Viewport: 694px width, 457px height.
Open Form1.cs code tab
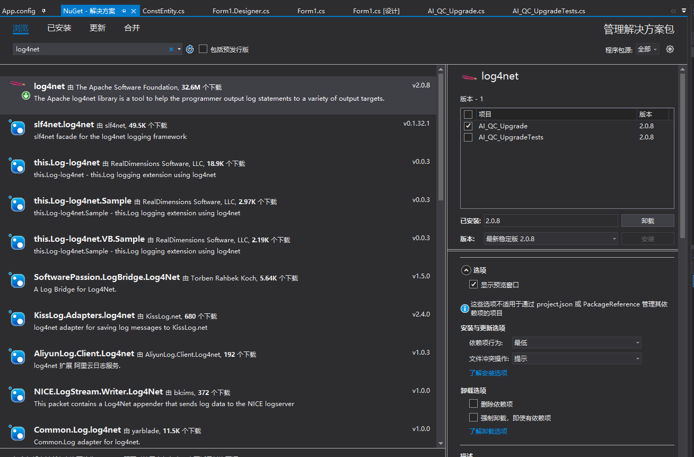311,11
